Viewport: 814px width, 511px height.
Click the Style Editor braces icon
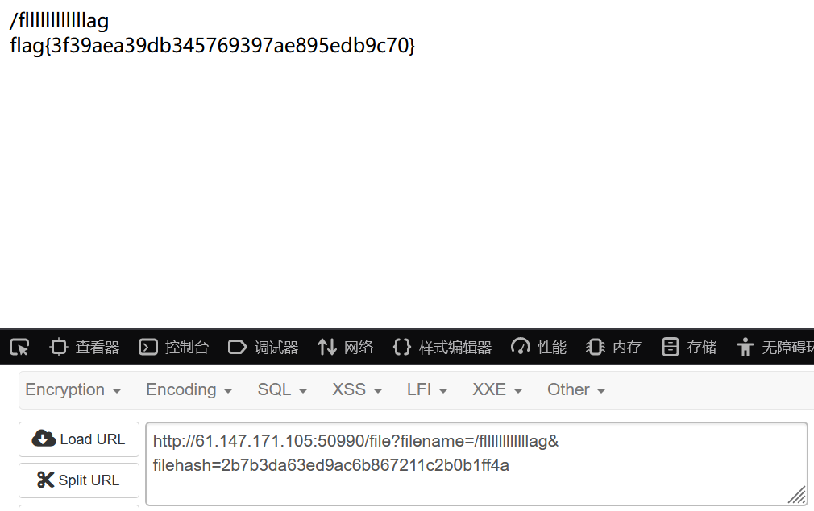point(401,347)
